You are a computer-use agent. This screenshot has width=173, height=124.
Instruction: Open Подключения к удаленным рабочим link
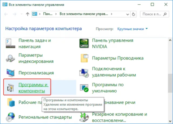[x=114, y=72]
